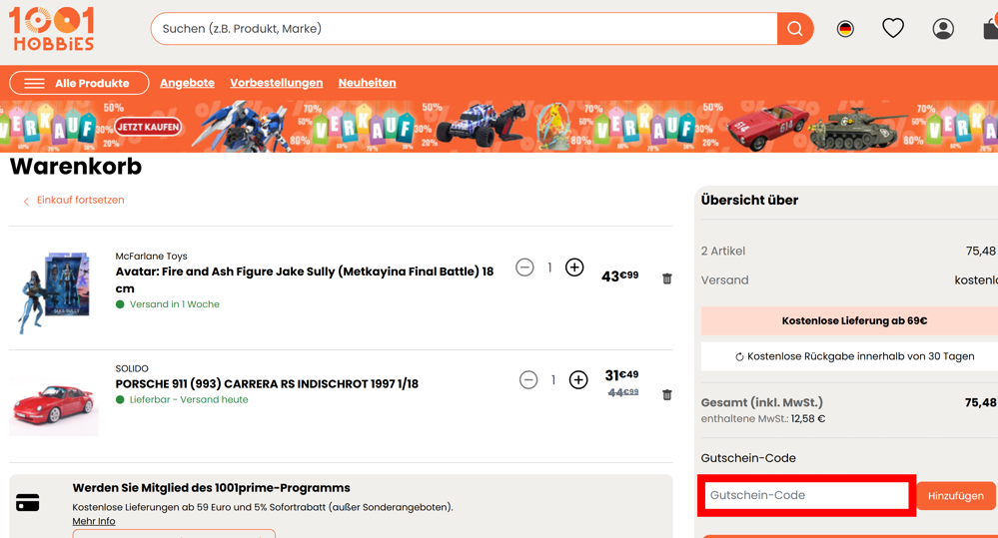Click the Warenkorb page heading
This screenshot has height=538, width=998.
[x=76, y=167]
